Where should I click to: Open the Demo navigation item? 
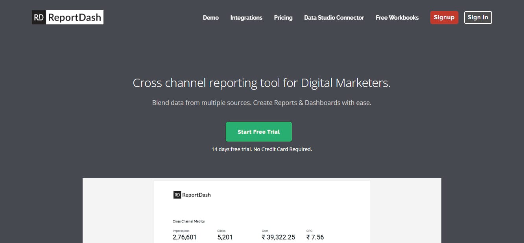(211, 17)
